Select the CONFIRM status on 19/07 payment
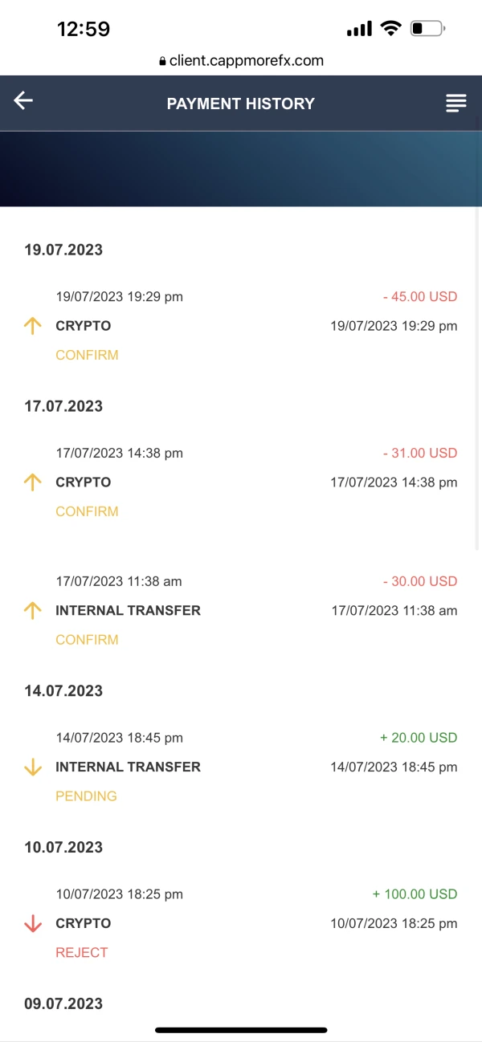Image resolution: width=482 pixels, height=1042 pixels. pyautogui.click(x=87, y=355)
